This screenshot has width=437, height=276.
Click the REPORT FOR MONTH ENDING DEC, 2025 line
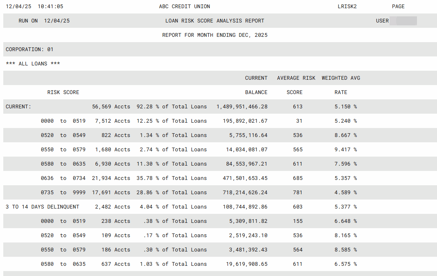pyautogui.click(x=214, y=35)
